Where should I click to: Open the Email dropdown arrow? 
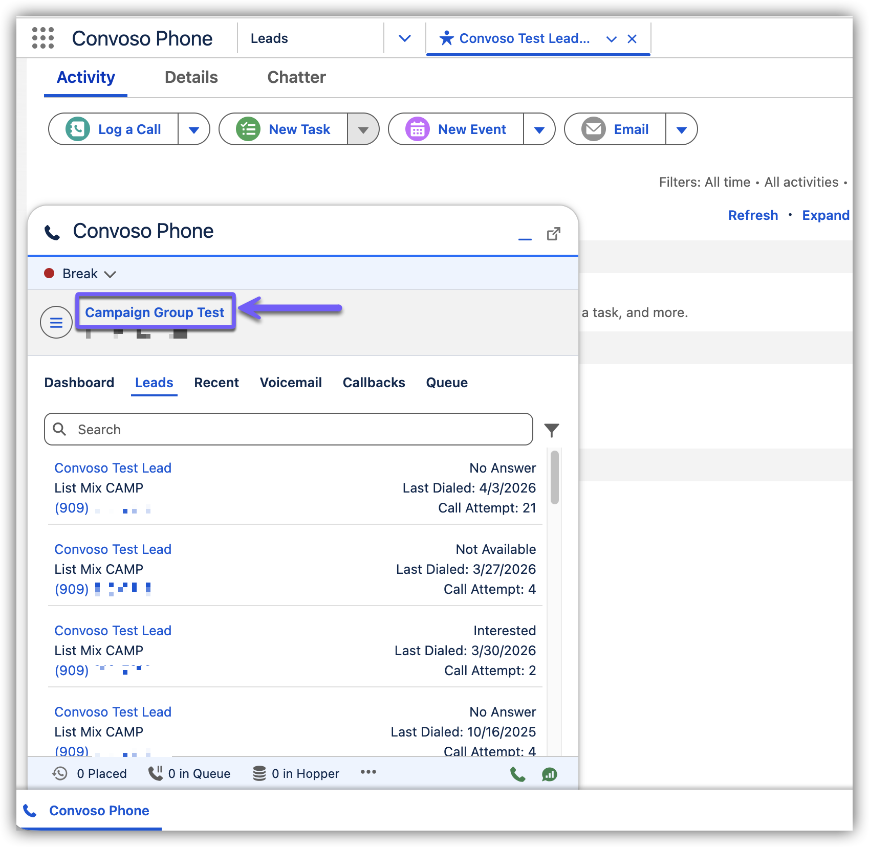[x=681, y=130]
